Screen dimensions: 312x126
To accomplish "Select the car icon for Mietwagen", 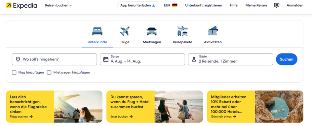I will [152, 31].
